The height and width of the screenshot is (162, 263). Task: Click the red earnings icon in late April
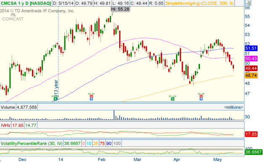[x=201, y=96]
